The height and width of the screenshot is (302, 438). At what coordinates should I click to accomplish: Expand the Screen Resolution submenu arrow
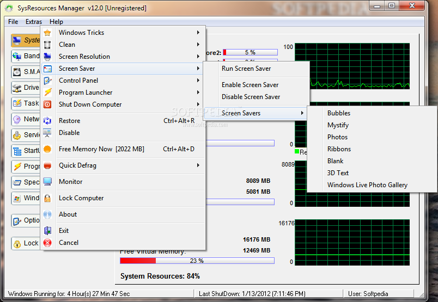[198, 57]
